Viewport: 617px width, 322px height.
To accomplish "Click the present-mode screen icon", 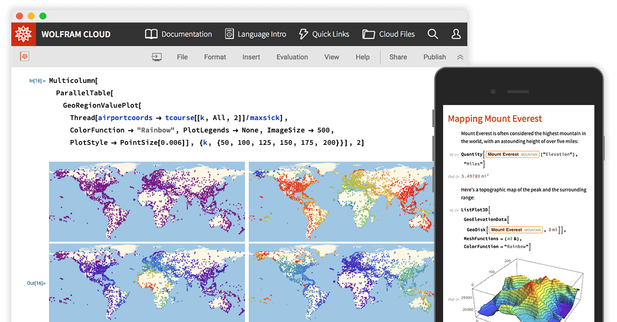I will 156,57.
